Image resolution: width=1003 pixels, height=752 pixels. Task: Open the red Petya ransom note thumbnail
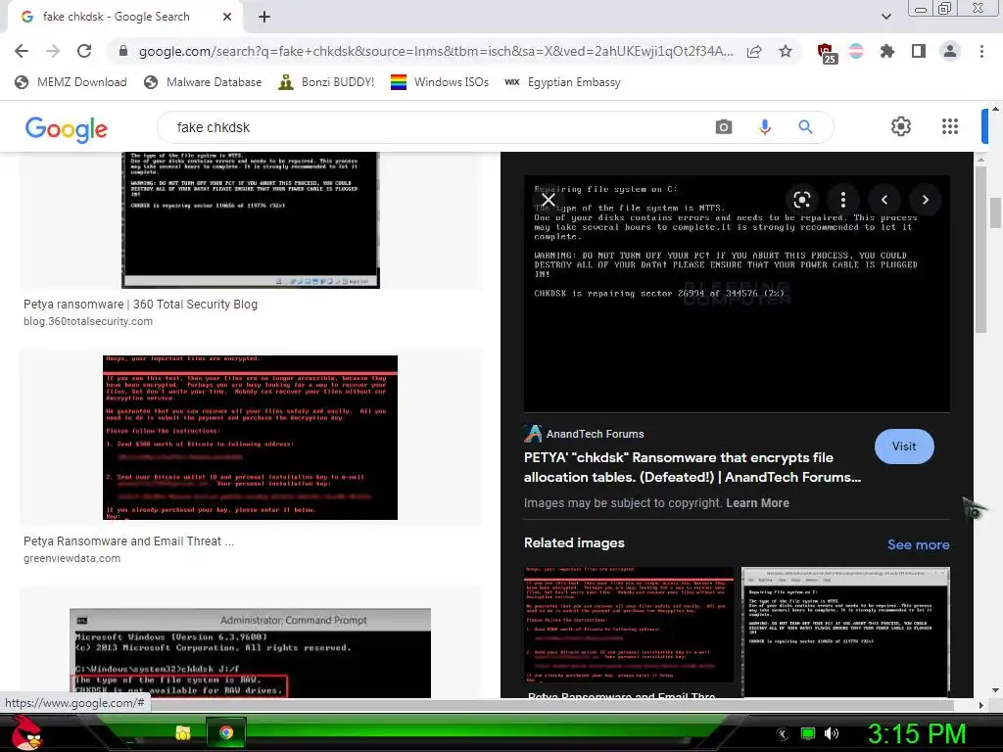click(250, 438)
